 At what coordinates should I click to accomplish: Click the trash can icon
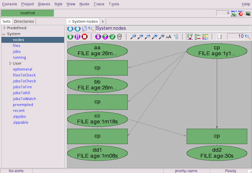(x=120, y=37)
